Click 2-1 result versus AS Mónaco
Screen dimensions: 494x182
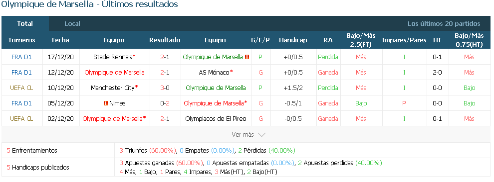coord(165,73)
